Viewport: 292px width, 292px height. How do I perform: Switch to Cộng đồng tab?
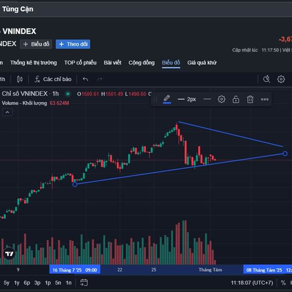tap(142, 63)
